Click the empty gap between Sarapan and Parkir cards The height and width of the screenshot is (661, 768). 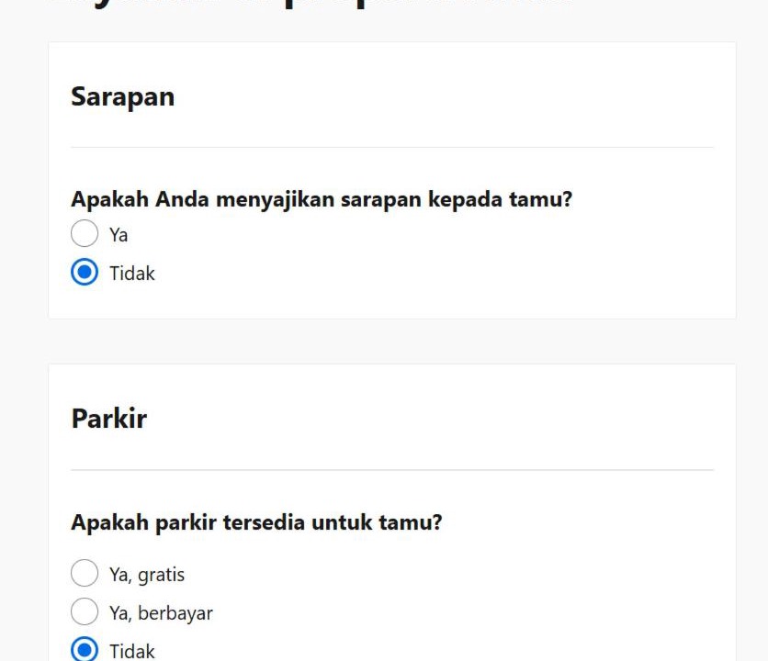392,342
